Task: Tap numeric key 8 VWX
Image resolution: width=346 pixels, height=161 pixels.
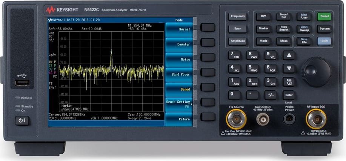Action: coord(253,55)
